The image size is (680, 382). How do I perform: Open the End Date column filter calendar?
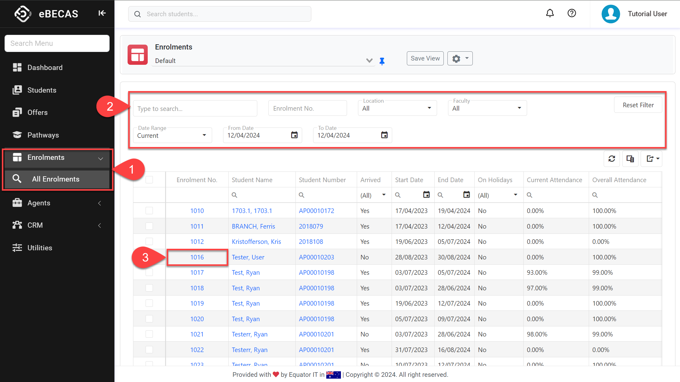pyautogui.click(x=466, y=195)
